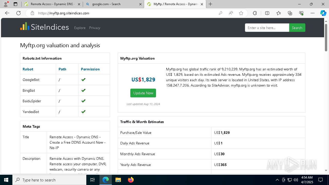The width and height of the screenshot is (329, 185).
Task: Click the page vertical scrollbar thumb
Action: 326,37
